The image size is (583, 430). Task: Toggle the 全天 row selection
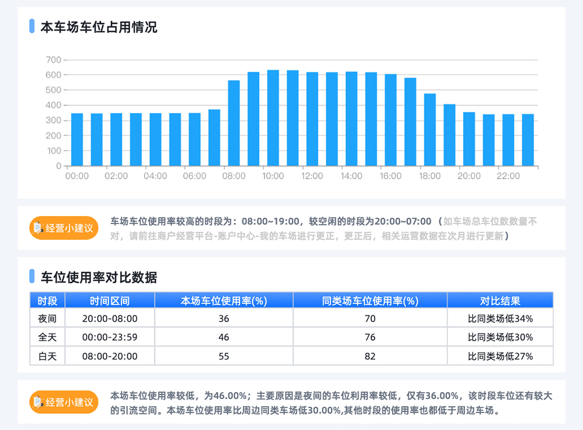point(47,337)
